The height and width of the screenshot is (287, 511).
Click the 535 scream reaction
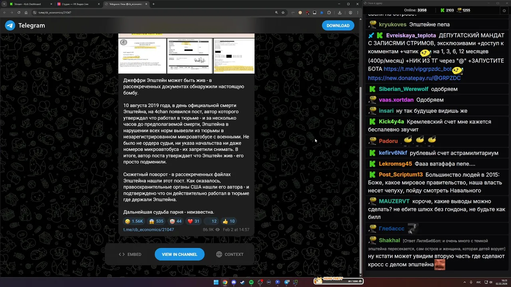(x=156, y=221)
